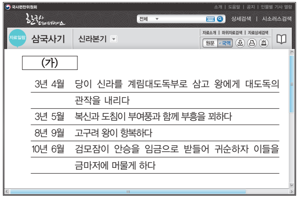Click the report siren icon
The height and width of the screenshot is (197, 299).
pyautogui.click(x=264, y=43)
